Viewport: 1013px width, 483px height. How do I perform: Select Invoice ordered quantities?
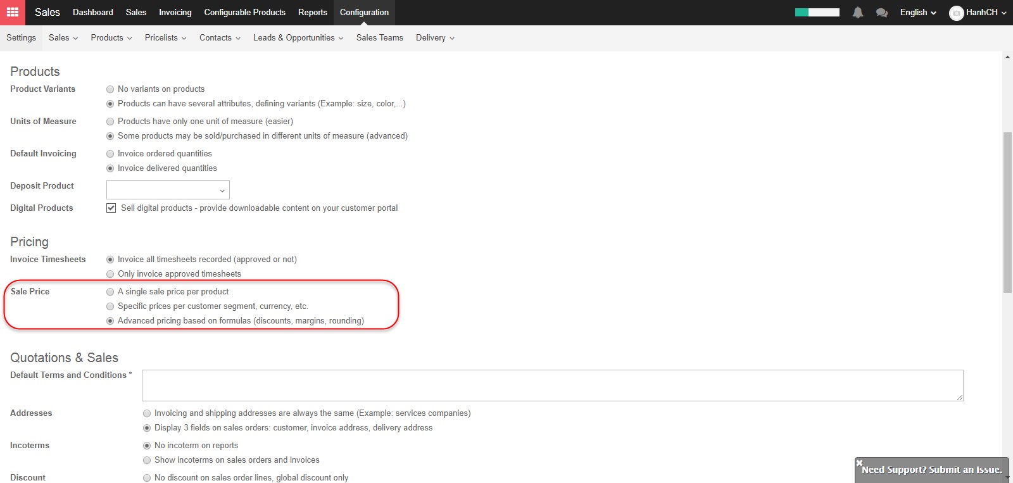coord(110,154)
